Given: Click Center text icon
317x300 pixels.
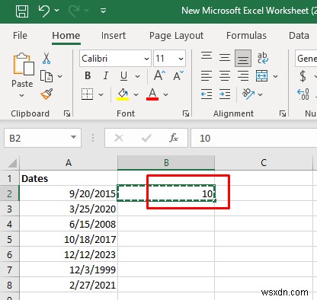Looking at the screenshot, I should [225, 76].
